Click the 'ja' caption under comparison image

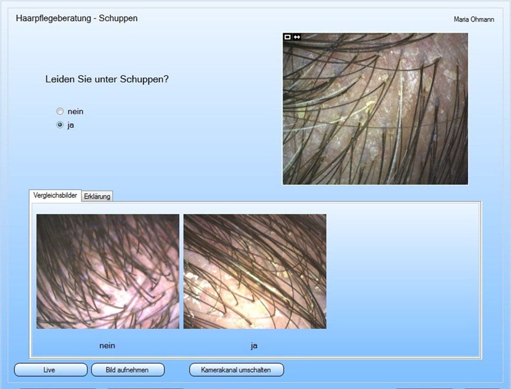pos(254,346)
